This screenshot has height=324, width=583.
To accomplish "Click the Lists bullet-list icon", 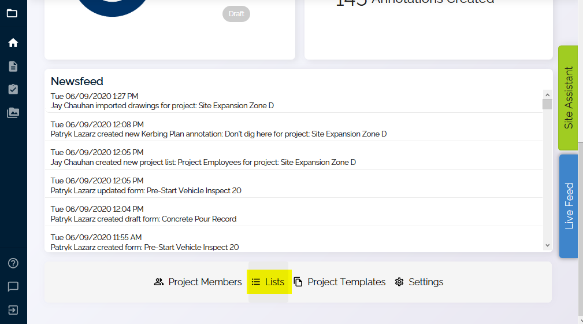I will point(256,282).
